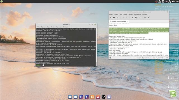The width and height of the screenshot is (179, 100).
Task: Click the adoptopenjdk.jfrog.io URL line in the editor
Action: tap(138, 55)
